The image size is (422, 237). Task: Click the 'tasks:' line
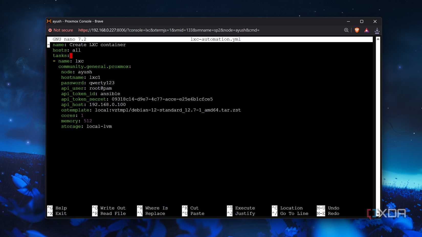61,56
